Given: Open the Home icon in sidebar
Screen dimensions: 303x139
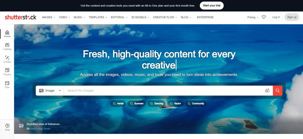Looking at the screenshot, I should pyautogui.click(x=7, y=32).
